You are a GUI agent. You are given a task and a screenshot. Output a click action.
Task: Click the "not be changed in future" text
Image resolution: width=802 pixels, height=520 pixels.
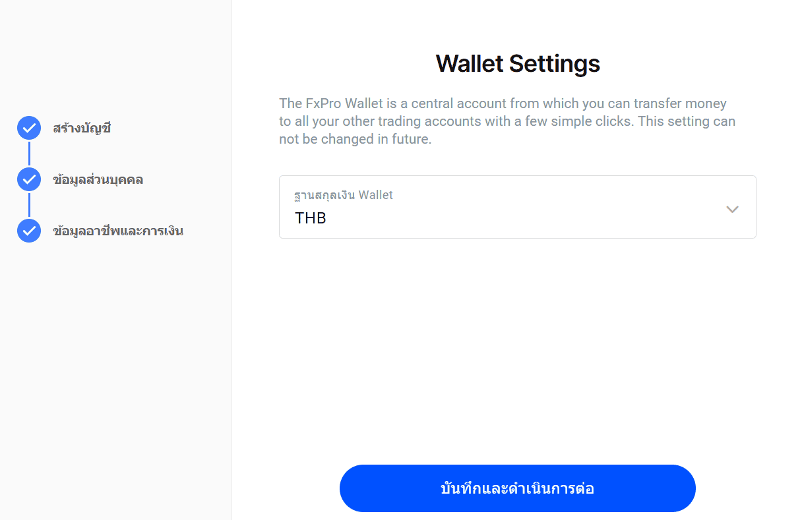point(355,140)
